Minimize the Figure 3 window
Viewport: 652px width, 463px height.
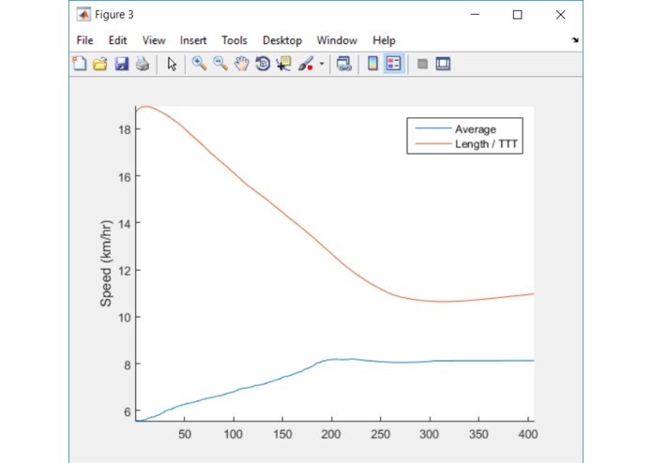pyautogui.click(x=475, y=15)
